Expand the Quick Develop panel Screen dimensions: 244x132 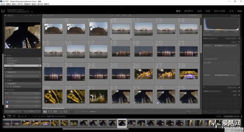tap(239, 38)
